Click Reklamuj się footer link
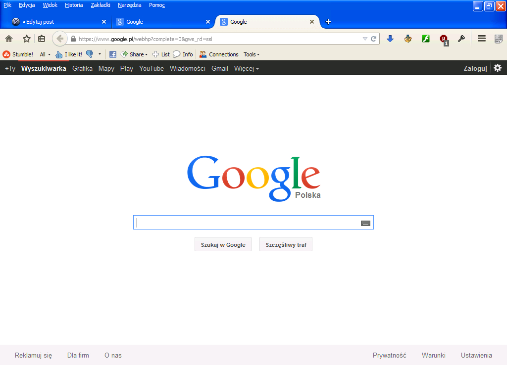This screenshot has height=365, width=507. point(33,355)
